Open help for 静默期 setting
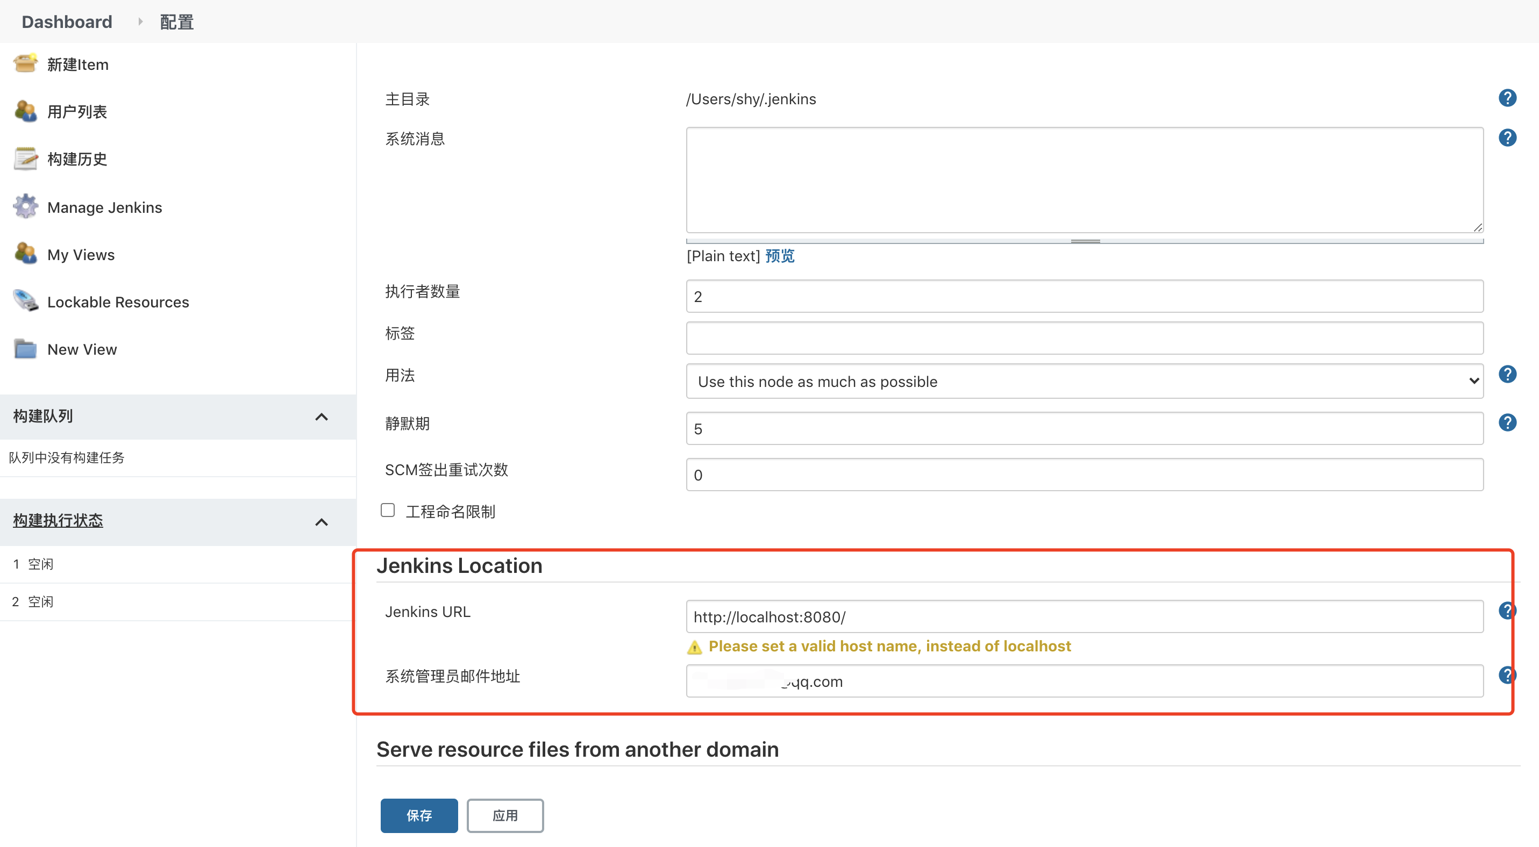 pyautogui.click(x=1508, y=422)
